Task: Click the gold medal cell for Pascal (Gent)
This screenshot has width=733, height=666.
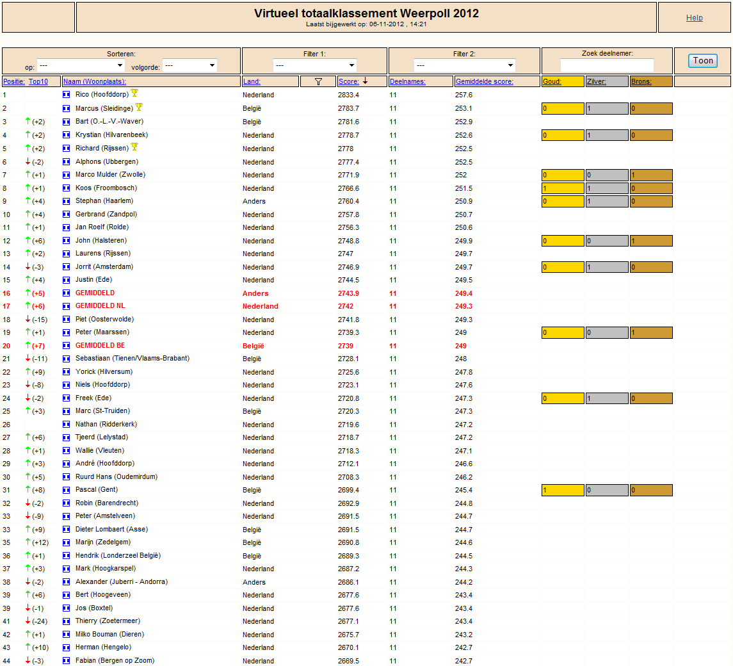Action: tap(563, 490)
